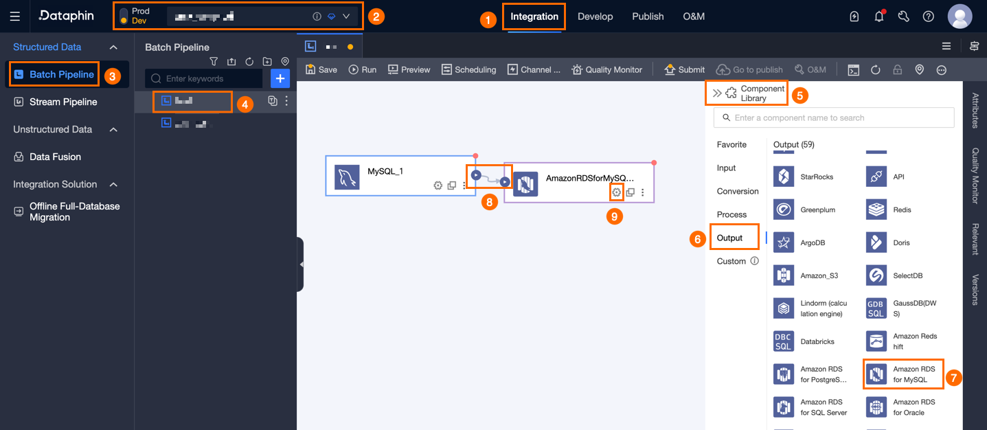
Task: Open more options on first pipeline row
Action: tap(286, 101)
